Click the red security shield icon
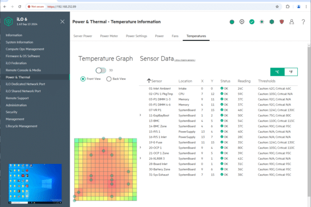This screenshot has width=311, height=207. tap(282, 22)
